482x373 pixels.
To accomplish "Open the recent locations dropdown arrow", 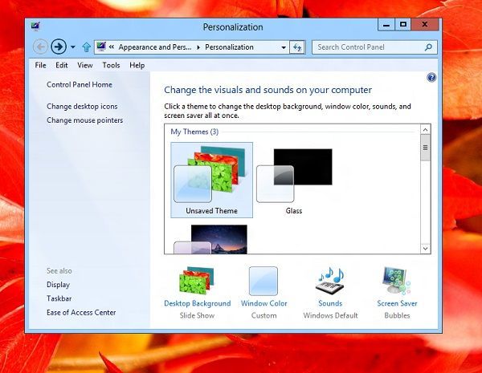I will [x=73, y=47].
